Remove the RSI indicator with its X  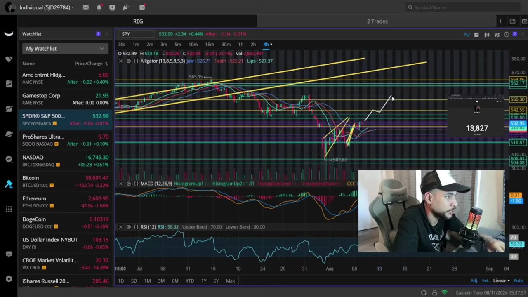(x=120, y=227)
